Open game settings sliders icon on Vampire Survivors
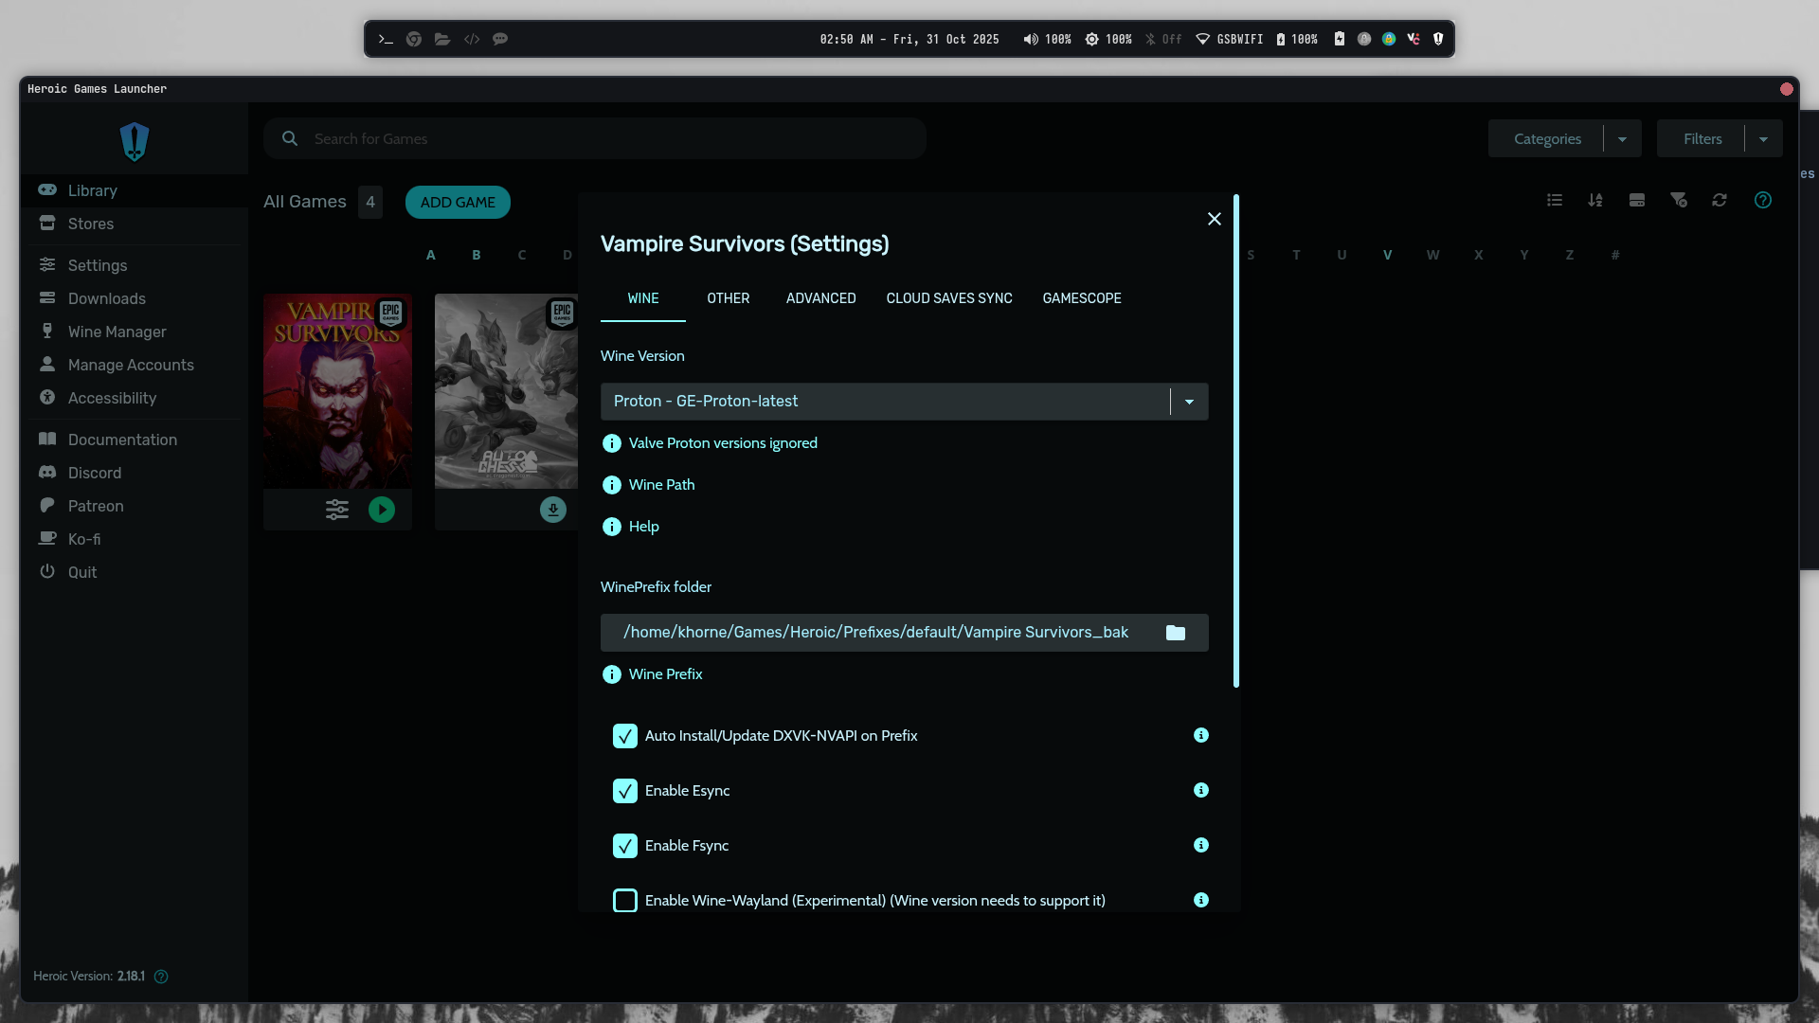Screen dimensions: 1819x1023 point(337,510)
